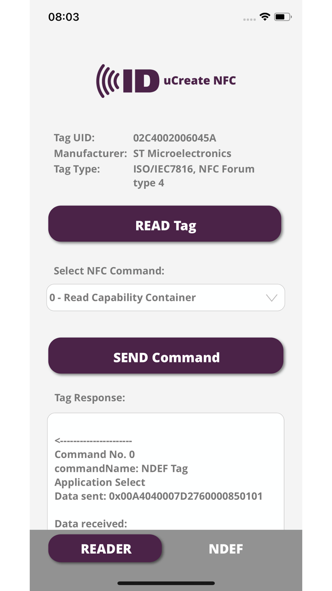Screen dimensions: 332x591
Task: Select the READER tab
Action: click(x=105, y=548)
